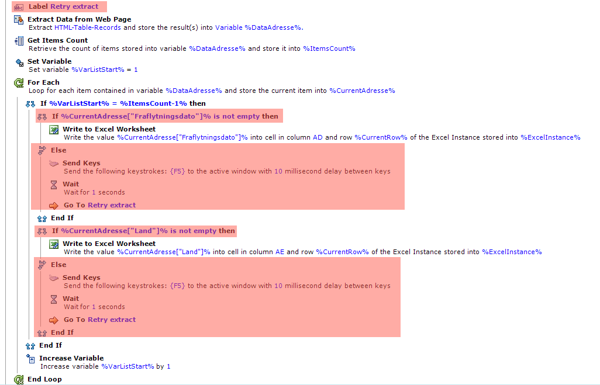Select If %VarListStart% = %ItemsCount-1% line
The width and height of the screenshot is (600, 385).
[123, 103]
